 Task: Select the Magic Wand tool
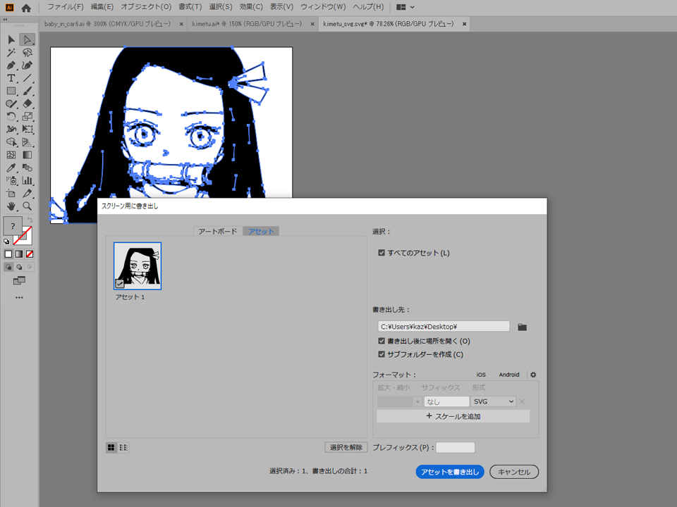click(11, 53)
